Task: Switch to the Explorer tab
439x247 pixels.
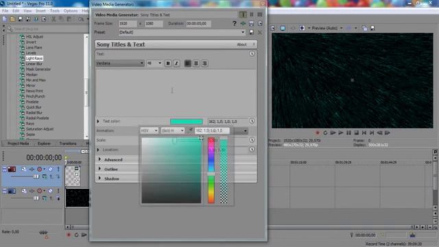Action: [x=44, y=143]
